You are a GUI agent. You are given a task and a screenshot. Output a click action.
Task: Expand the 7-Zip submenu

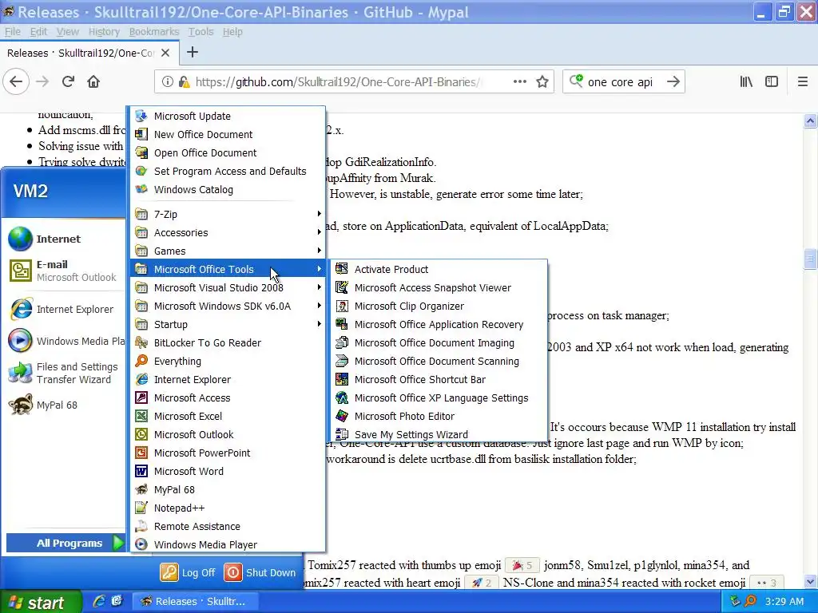point(228,214)
